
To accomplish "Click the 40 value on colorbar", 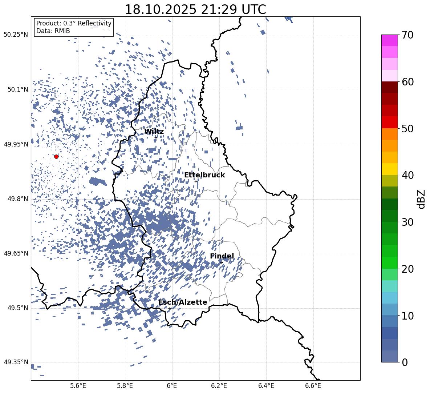I will [407, 175].
